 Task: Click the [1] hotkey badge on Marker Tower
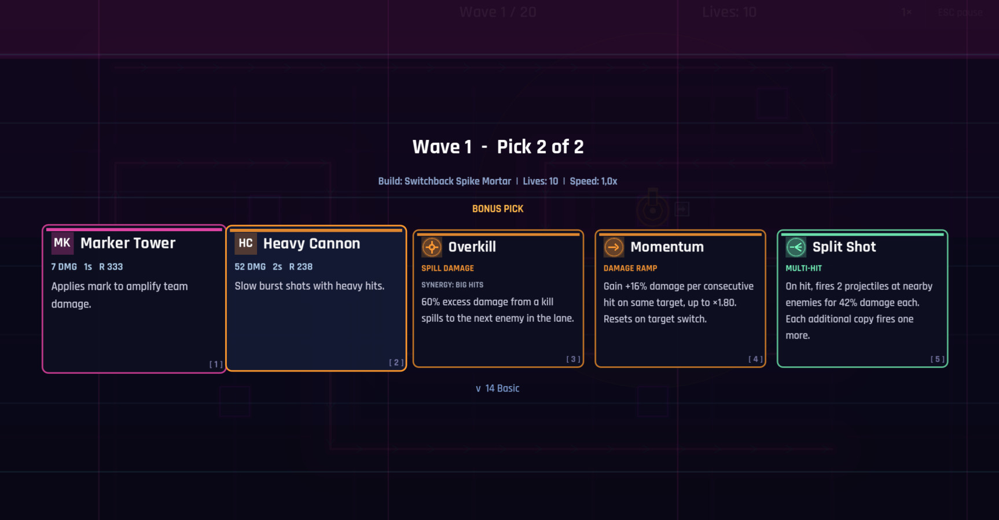pyautogui.click(x=215, y=364)
